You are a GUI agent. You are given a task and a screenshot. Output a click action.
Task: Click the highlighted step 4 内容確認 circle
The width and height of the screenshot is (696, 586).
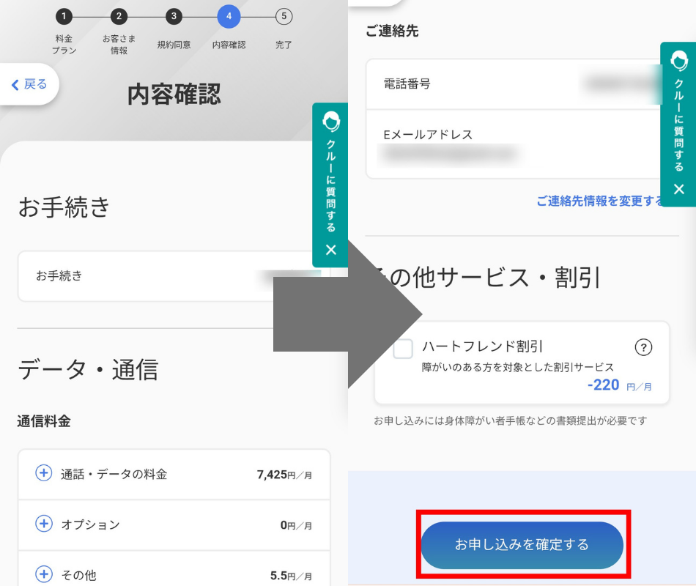pos(229,15)
